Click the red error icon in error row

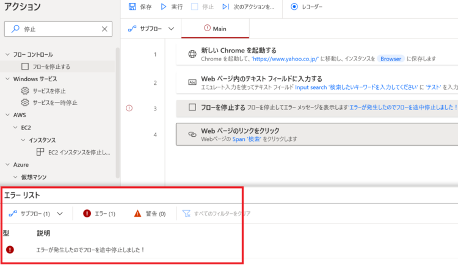coord(10,250)
